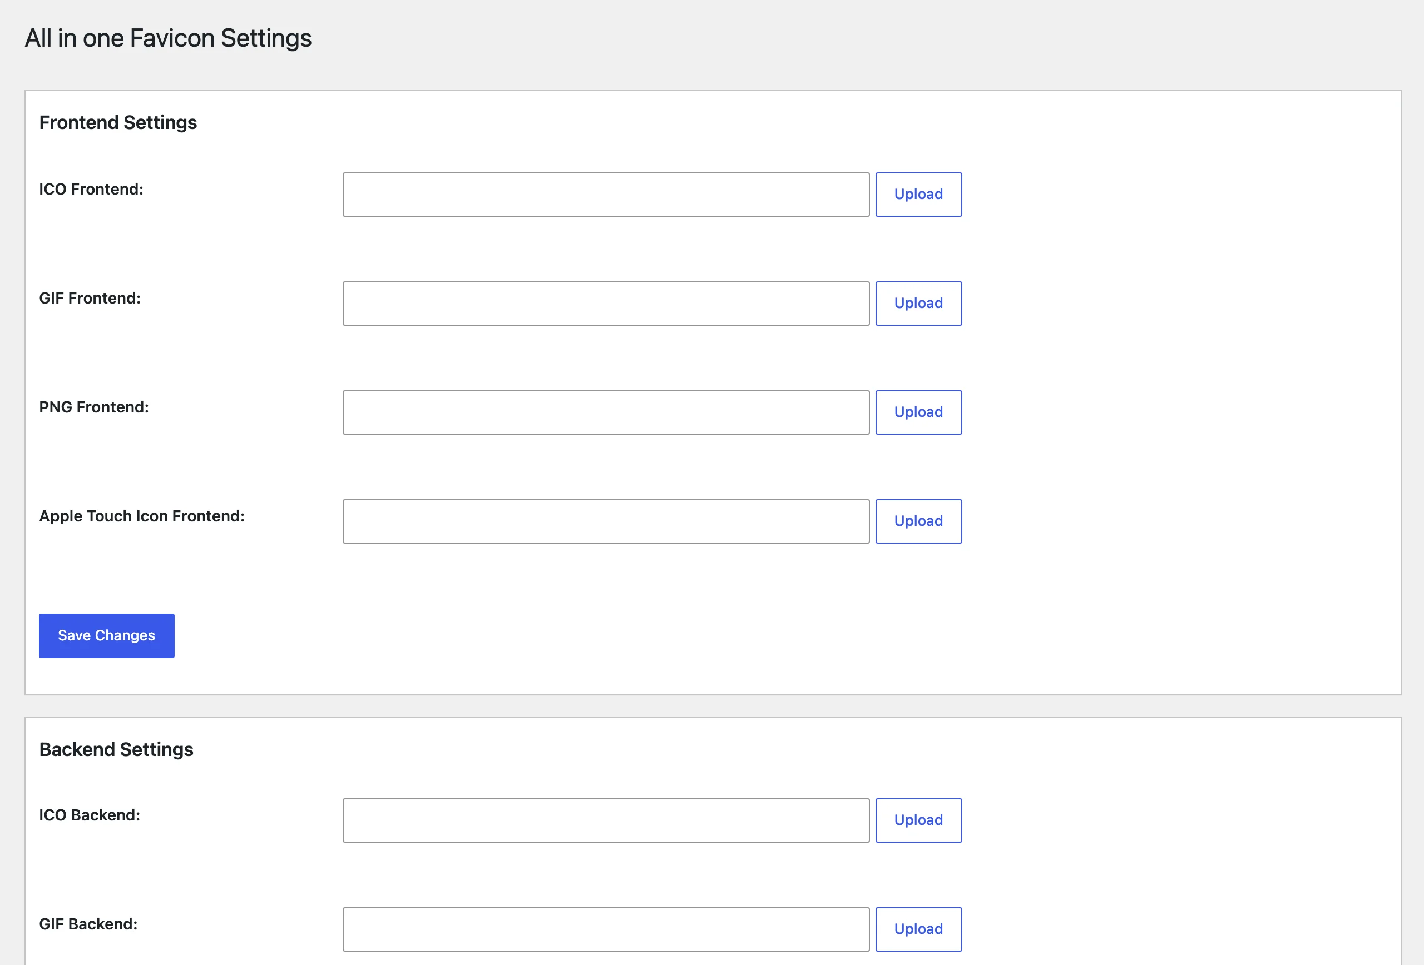Viewport: 1424px width, 965px height.
Task: Click the GIF Backend text field
Action: (606, 929)
